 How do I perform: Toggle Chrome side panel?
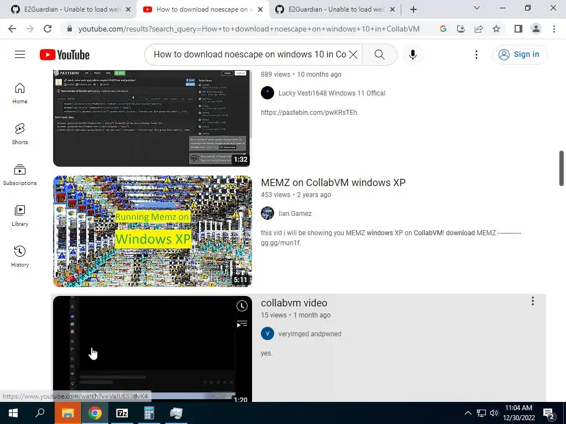click(518, 29)
